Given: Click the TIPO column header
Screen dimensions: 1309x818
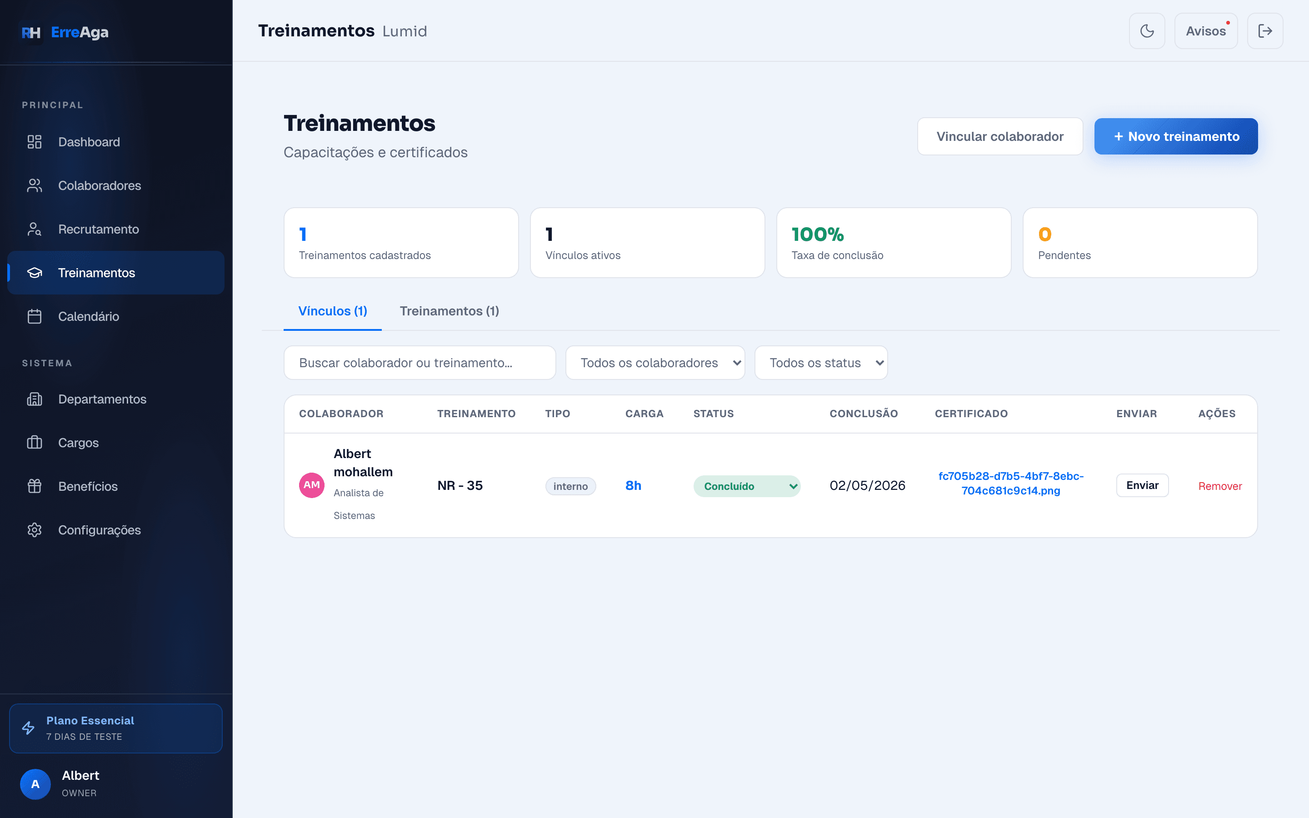Looking at the screenshot, I should pyautogui.click(x=558, y=414).
